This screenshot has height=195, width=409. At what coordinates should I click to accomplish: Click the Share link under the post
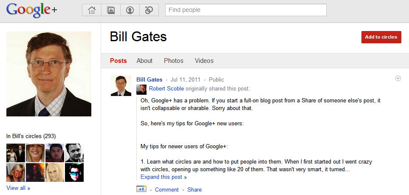(x=195, y=190)
